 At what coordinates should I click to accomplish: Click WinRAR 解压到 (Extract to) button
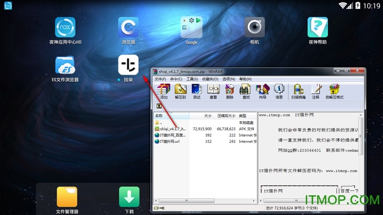(180, 91)
